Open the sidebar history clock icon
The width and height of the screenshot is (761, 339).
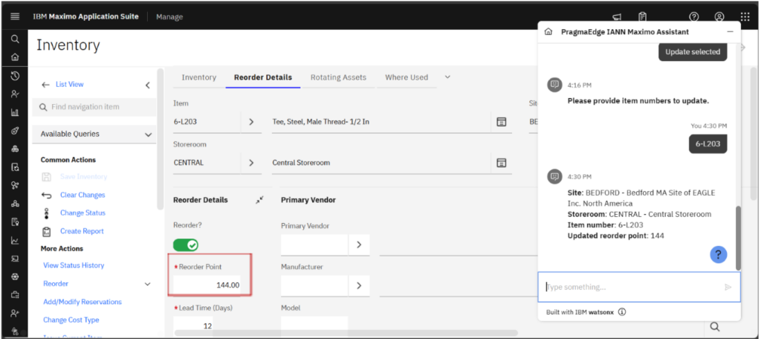[x=15, y=75]
